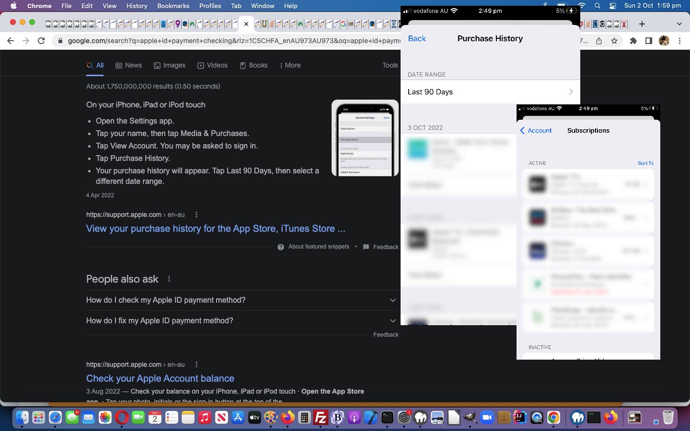Switch to the News search tab
This screenshot has width=690, height=431.
click(x=129, y=65)
